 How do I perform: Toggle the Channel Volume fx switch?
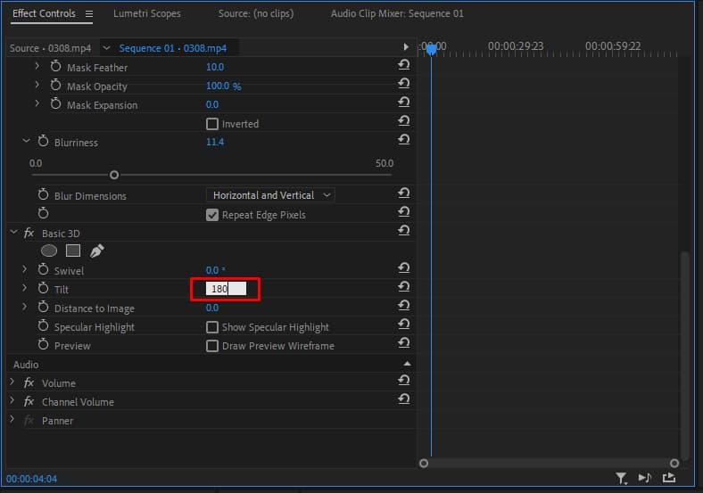click(x=29, y=401)
